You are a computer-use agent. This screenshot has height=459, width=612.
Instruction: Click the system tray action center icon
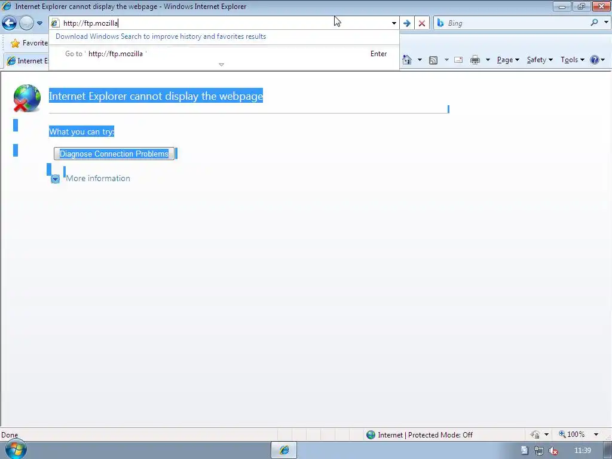pyautogui.click(x=524, y=451)
